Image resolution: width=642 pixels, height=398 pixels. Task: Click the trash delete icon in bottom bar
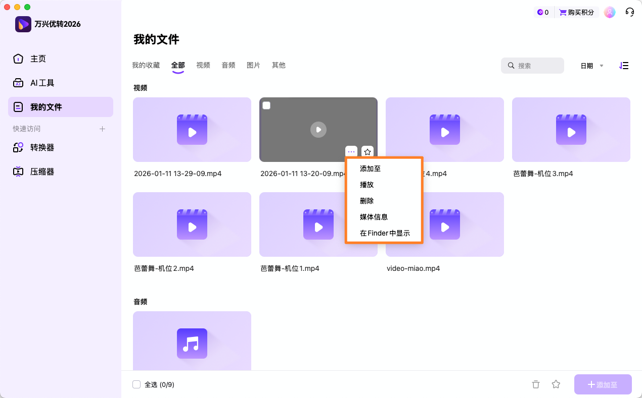536,384
